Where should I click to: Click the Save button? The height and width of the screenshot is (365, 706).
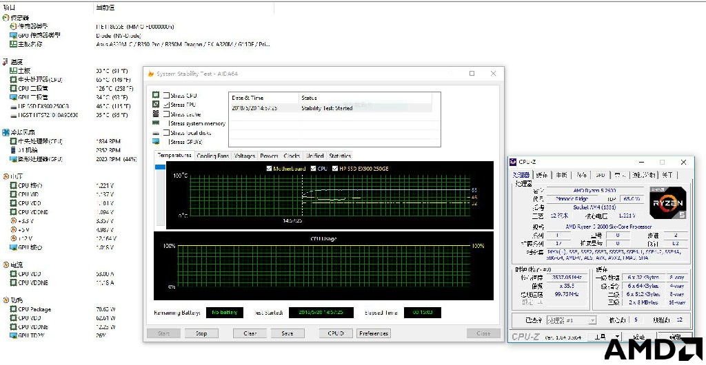288,333
